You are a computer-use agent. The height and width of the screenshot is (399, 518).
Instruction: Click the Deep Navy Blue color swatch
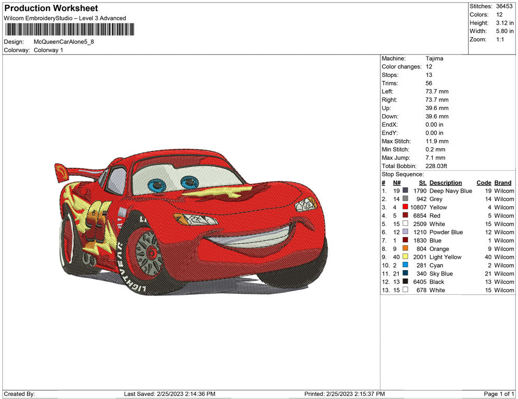click(x=405, y=191)
